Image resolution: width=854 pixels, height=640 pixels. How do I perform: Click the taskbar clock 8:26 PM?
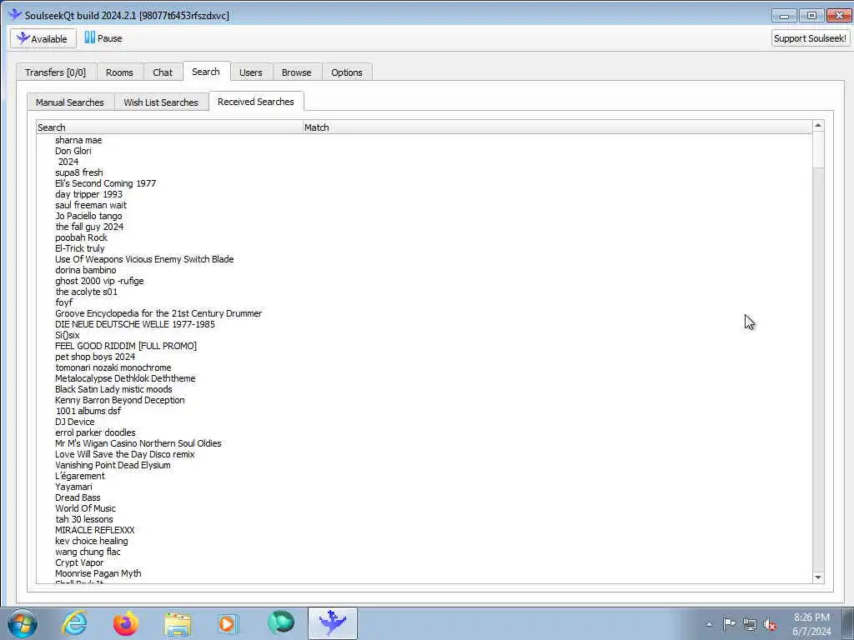(x=811, y=617)
